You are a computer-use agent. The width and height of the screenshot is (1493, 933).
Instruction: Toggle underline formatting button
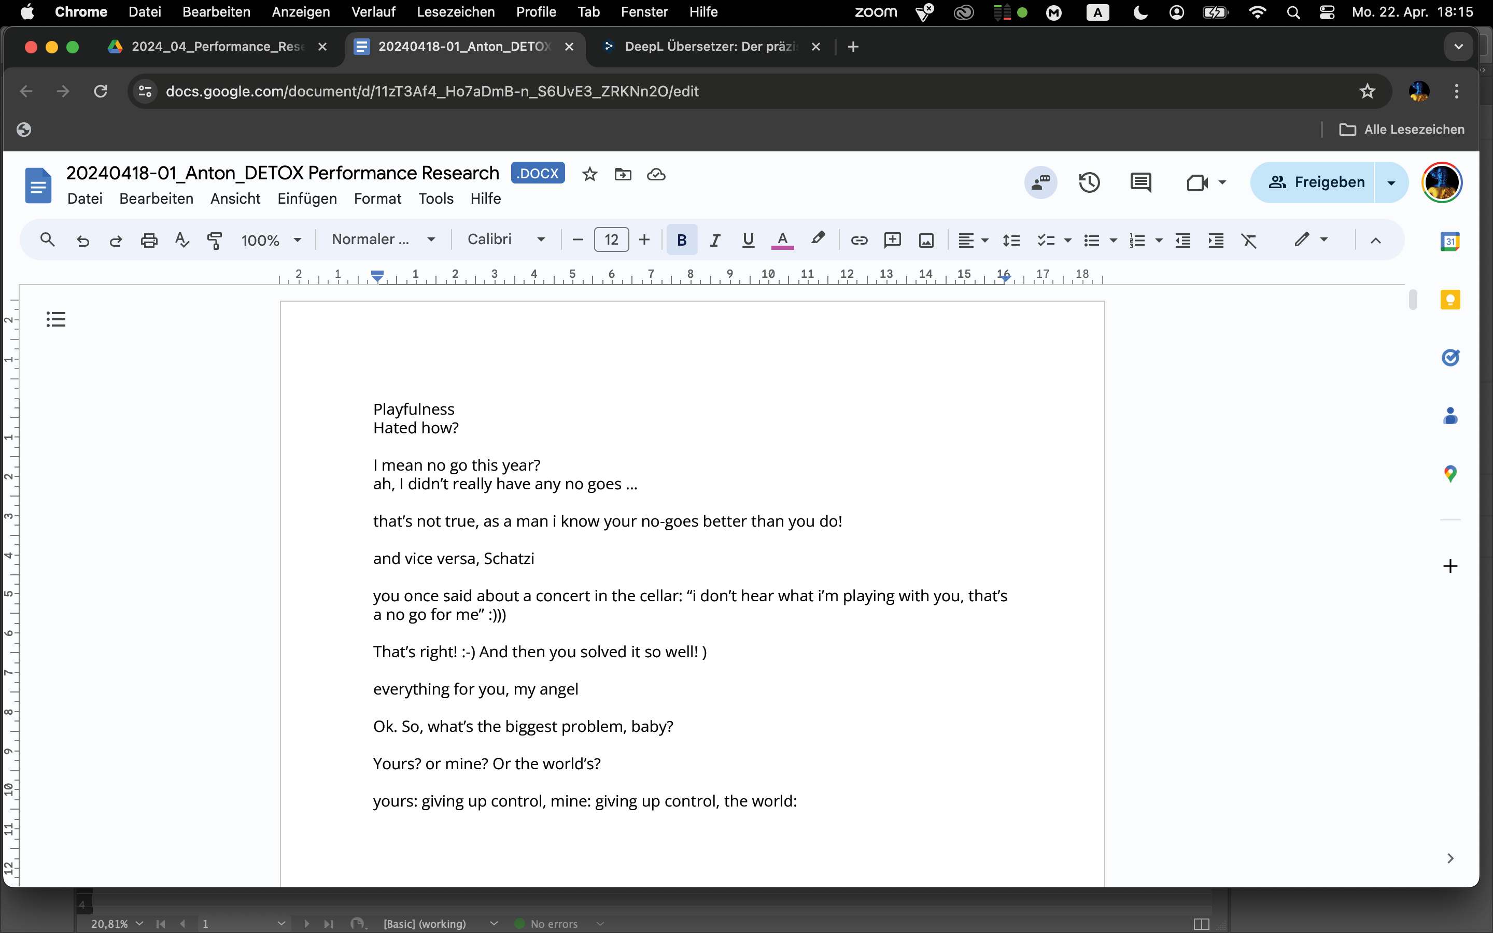[x=748, y=240]
